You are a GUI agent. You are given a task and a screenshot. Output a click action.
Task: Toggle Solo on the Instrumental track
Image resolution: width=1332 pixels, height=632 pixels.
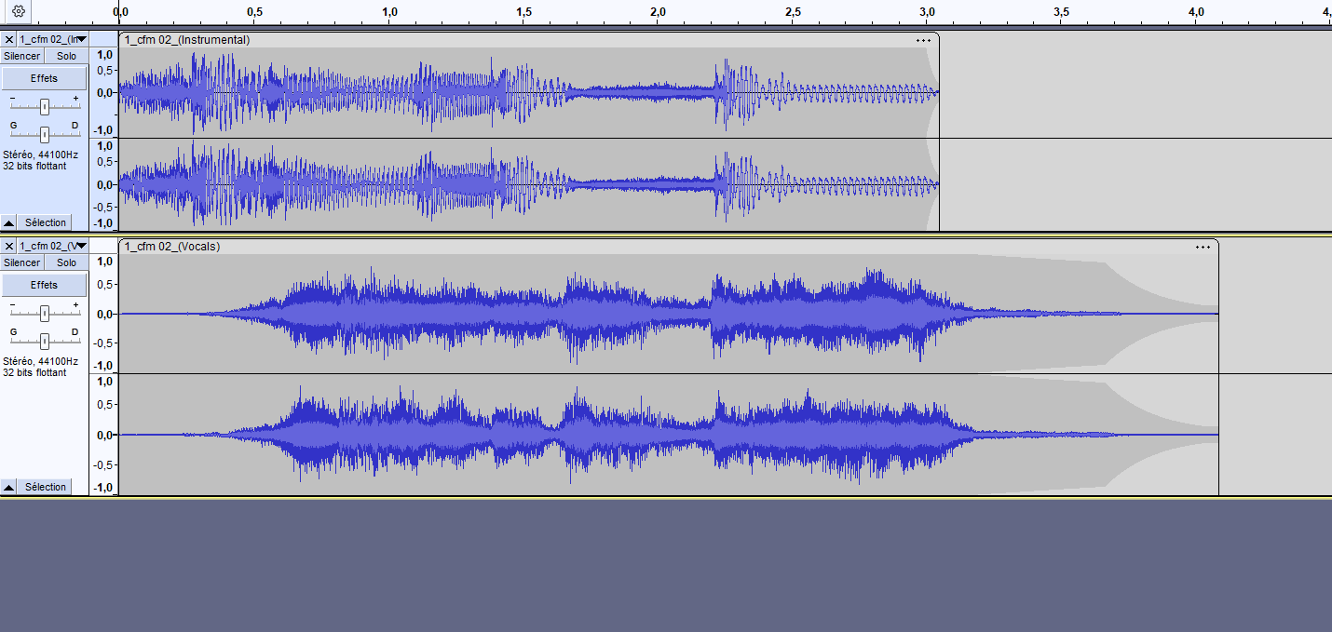tap(66, 56)
